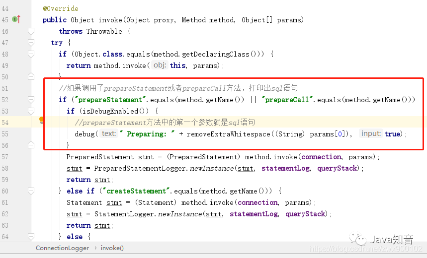
Task: Click line number 57 in the gutter
Action: [5, 157]
